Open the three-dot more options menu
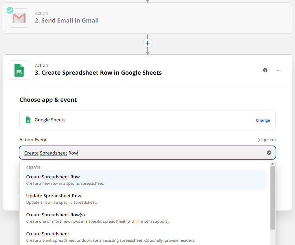 click(x=279, y=70)
